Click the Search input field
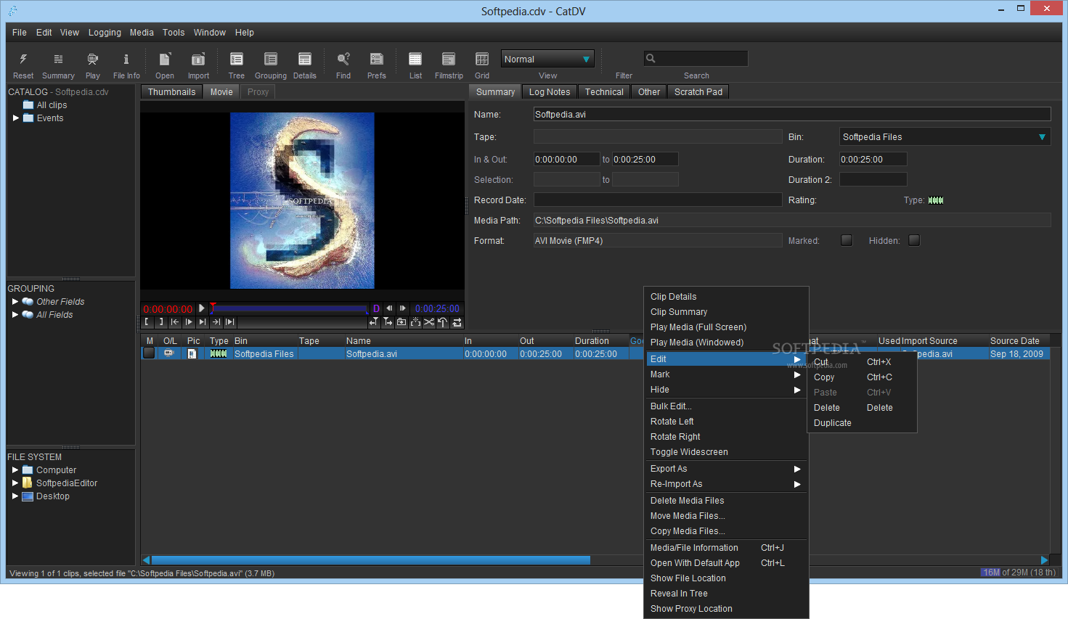The height and width of the screenshot is (619, 1068). tap(696, 59)
